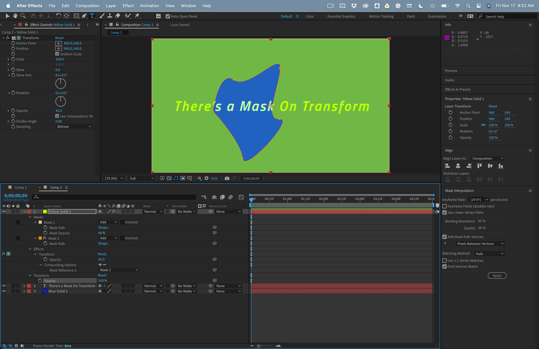Switch to Motion Tracking workspace
Viewport: 539px width, 349px height.
(x=381, y=16)
